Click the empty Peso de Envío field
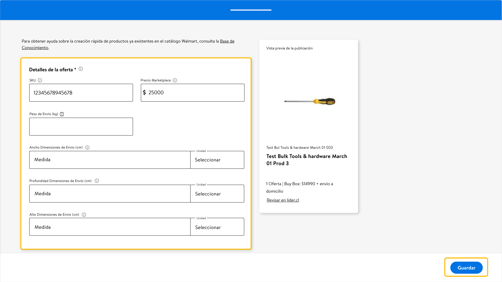This screenshot has width=502, height=282. (81, 127)
